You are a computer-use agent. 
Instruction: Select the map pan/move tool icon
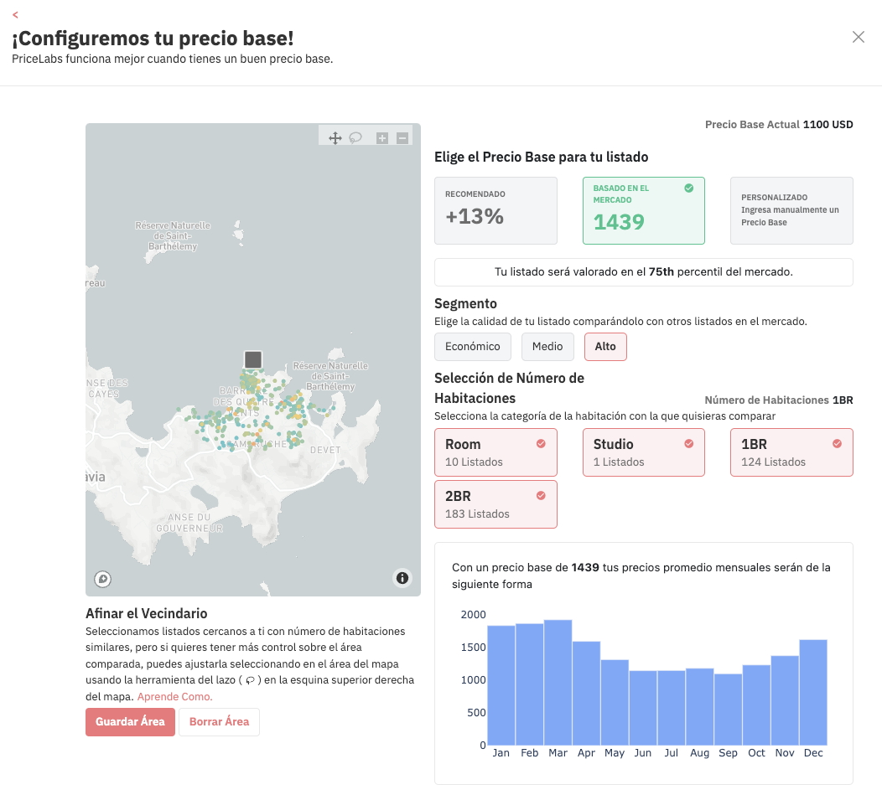click(x=335, y=138)
